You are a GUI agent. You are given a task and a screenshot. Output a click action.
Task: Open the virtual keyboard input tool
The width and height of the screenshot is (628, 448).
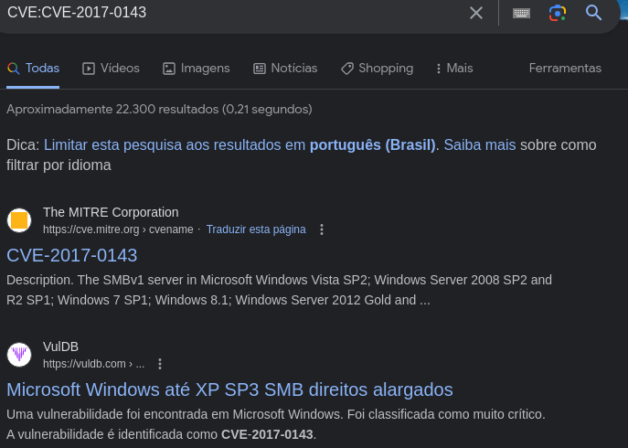(521, 13)
